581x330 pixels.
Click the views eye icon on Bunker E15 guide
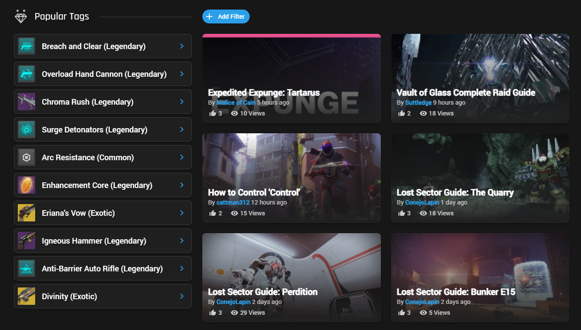(423, 313)
